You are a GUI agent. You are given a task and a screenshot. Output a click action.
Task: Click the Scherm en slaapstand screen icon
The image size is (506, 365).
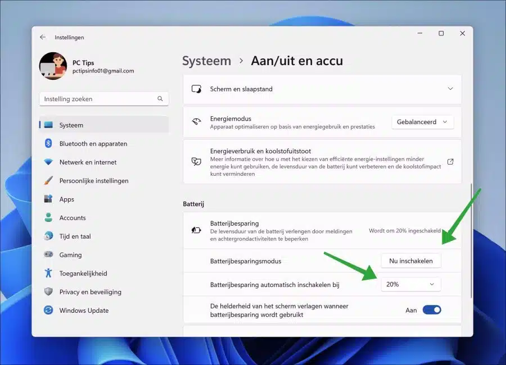click(196, 89)
